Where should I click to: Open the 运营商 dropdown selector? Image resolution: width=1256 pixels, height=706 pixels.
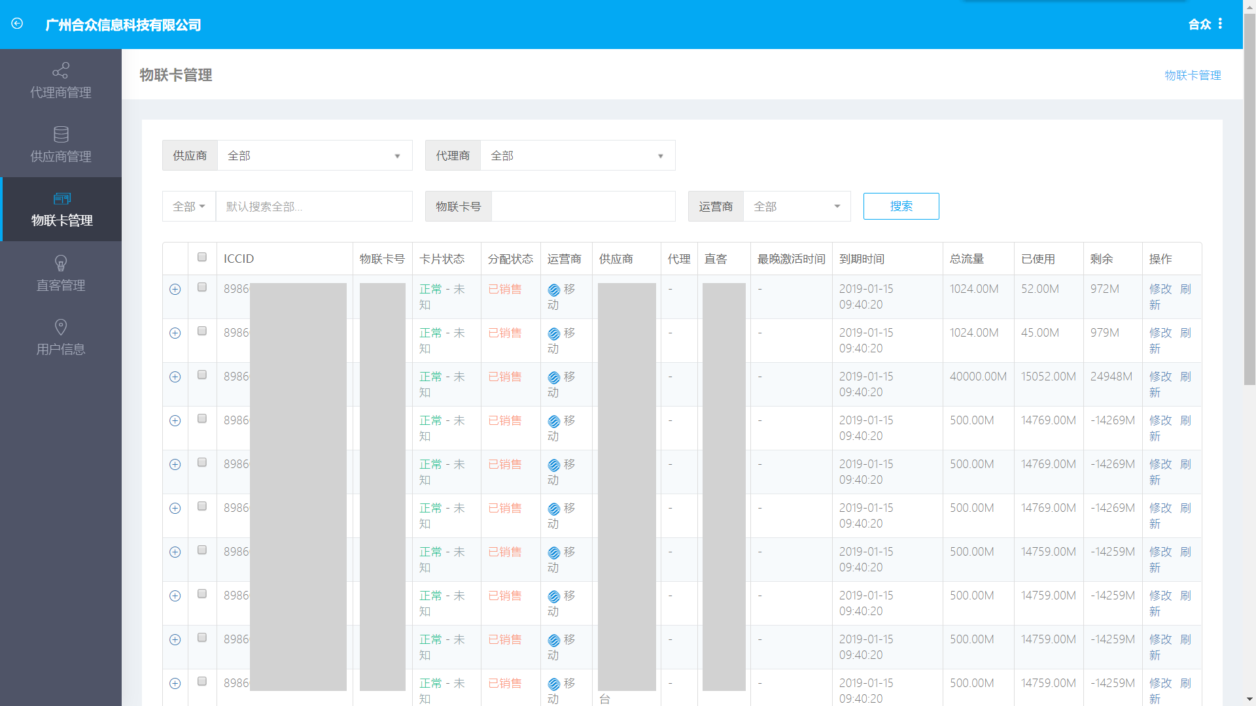click(796, 207)
